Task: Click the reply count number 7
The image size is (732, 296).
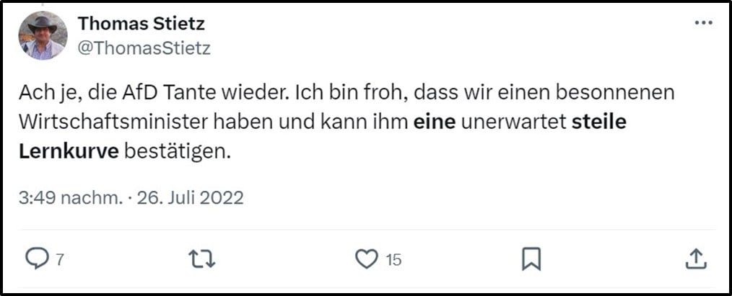Action: click(60, 260)
